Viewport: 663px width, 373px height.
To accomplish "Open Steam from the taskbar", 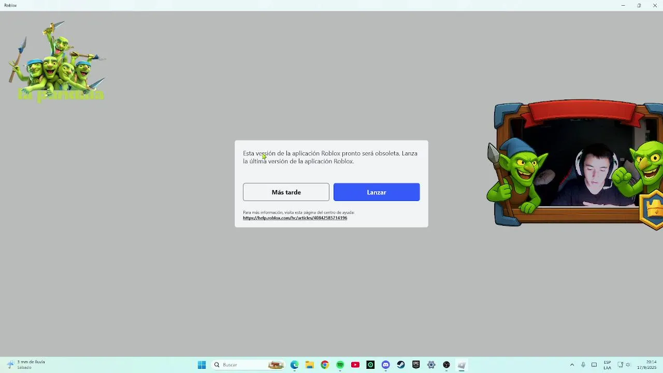I will [401, 365].
